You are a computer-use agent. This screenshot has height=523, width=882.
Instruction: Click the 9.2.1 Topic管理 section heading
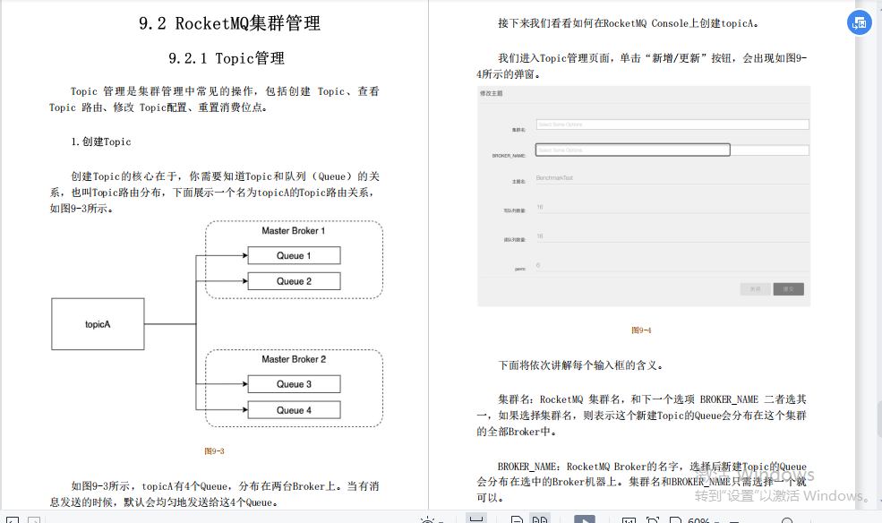coord(227,59)
